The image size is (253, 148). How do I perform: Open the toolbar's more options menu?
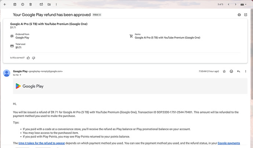tap(56, 4)
